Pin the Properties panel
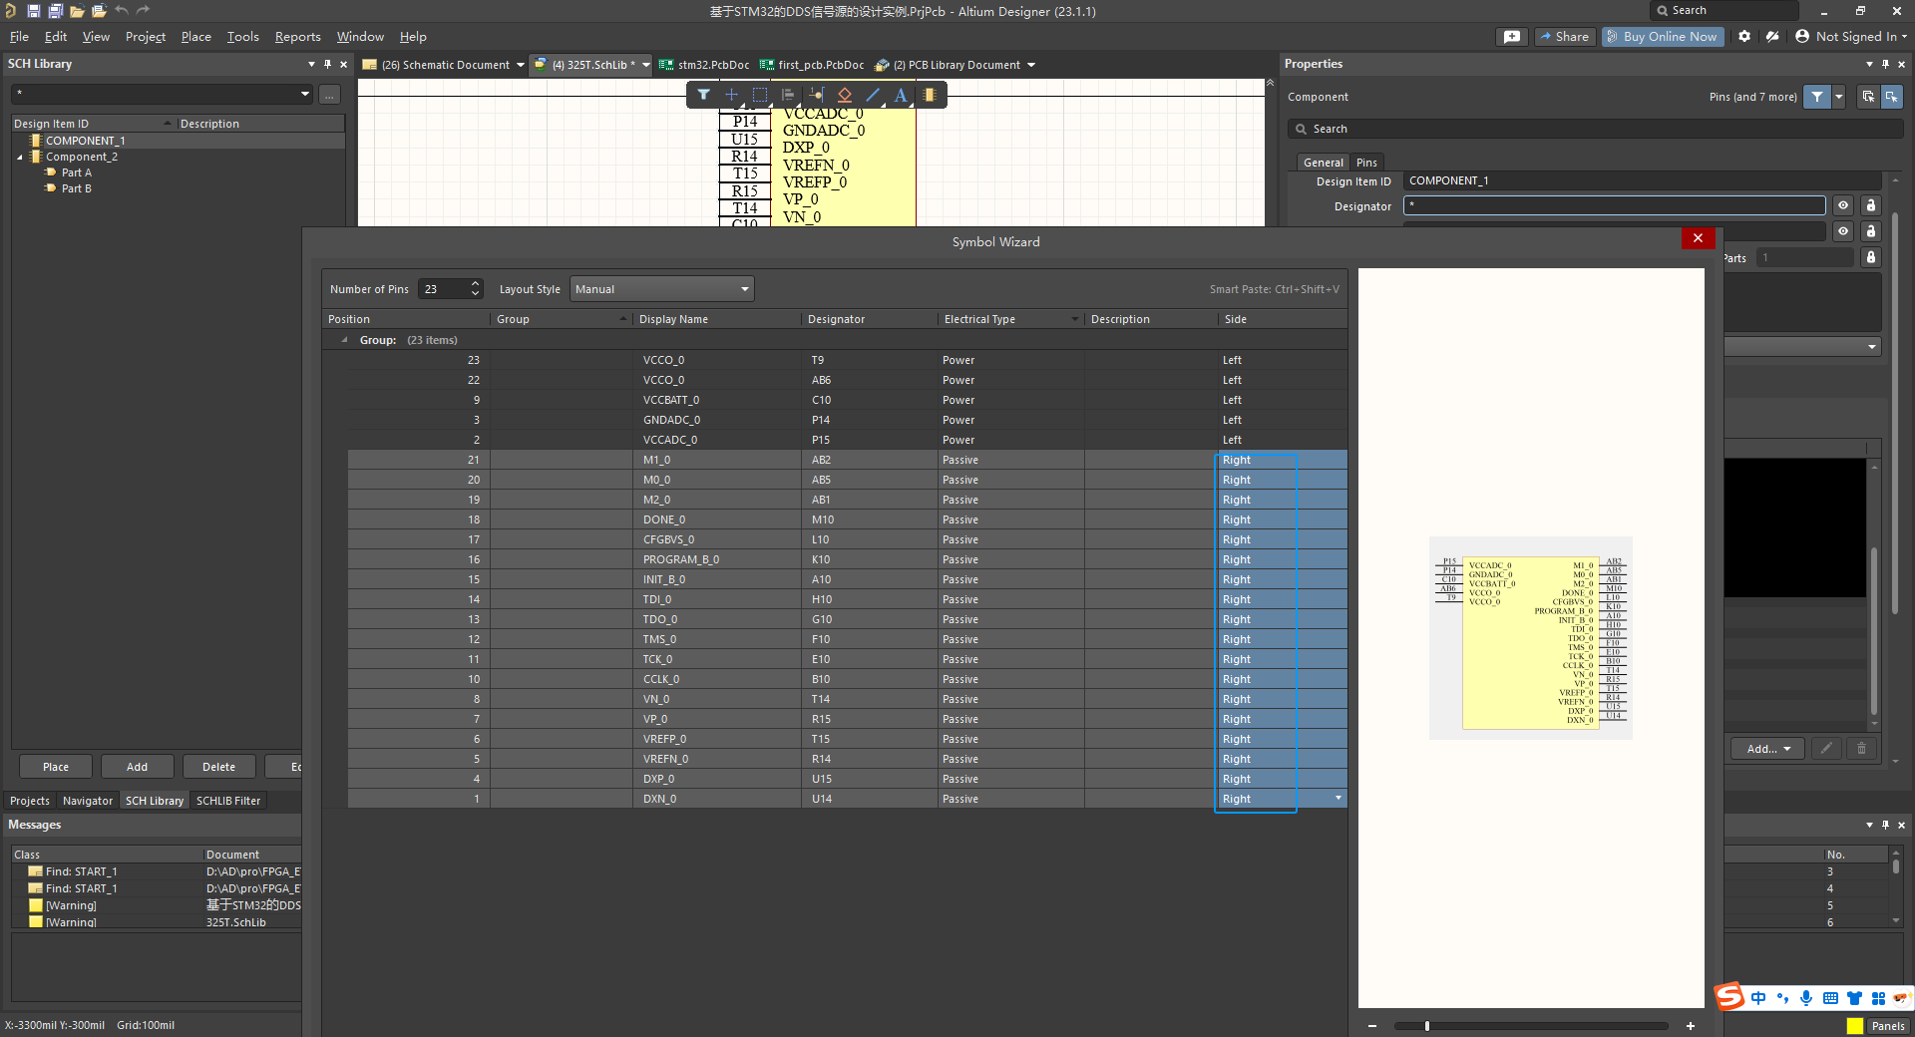 [1885, 64]
